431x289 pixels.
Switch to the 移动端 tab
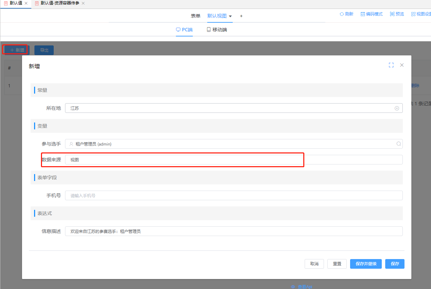coord(217,30)
